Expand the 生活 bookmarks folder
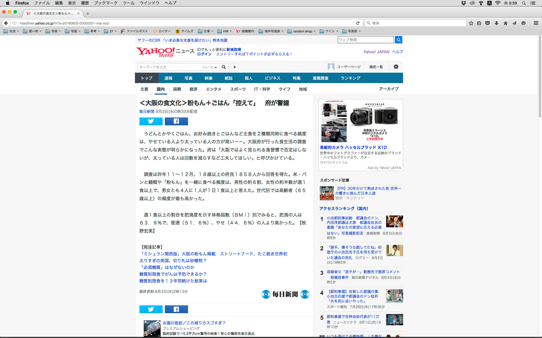Viewport: 542px width, 338px height. pyautogui.click(x=11, y=31)
